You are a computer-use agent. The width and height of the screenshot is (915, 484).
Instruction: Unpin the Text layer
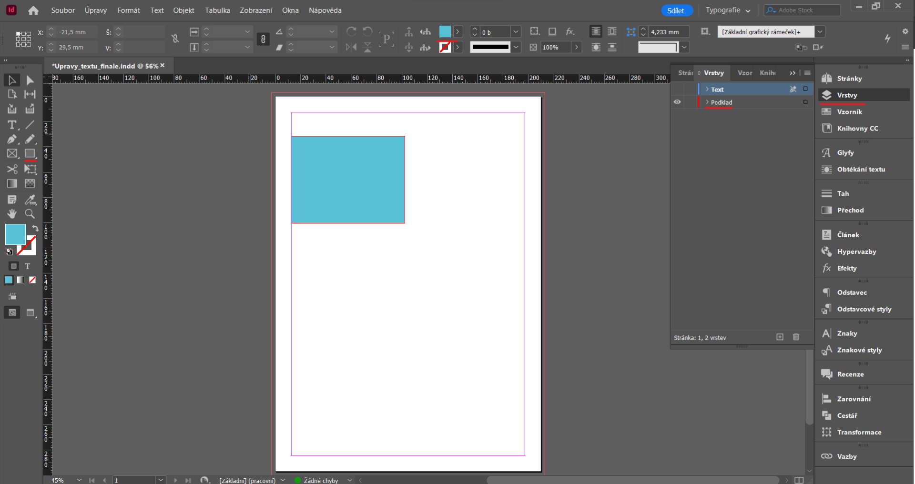pyautogui.click(x=793, y=89)
